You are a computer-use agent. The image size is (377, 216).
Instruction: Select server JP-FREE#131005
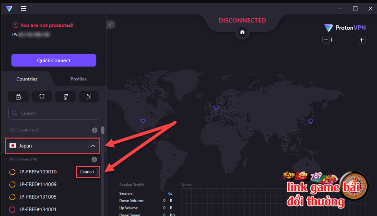[38, 197]
